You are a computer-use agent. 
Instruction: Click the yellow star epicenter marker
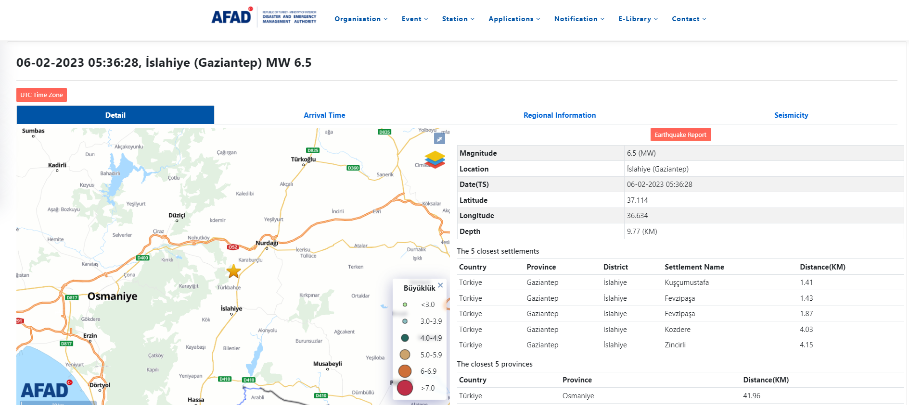[x=234, y=271]
